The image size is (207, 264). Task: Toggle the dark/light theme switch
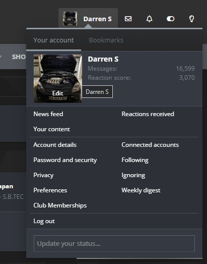[171, 19]
